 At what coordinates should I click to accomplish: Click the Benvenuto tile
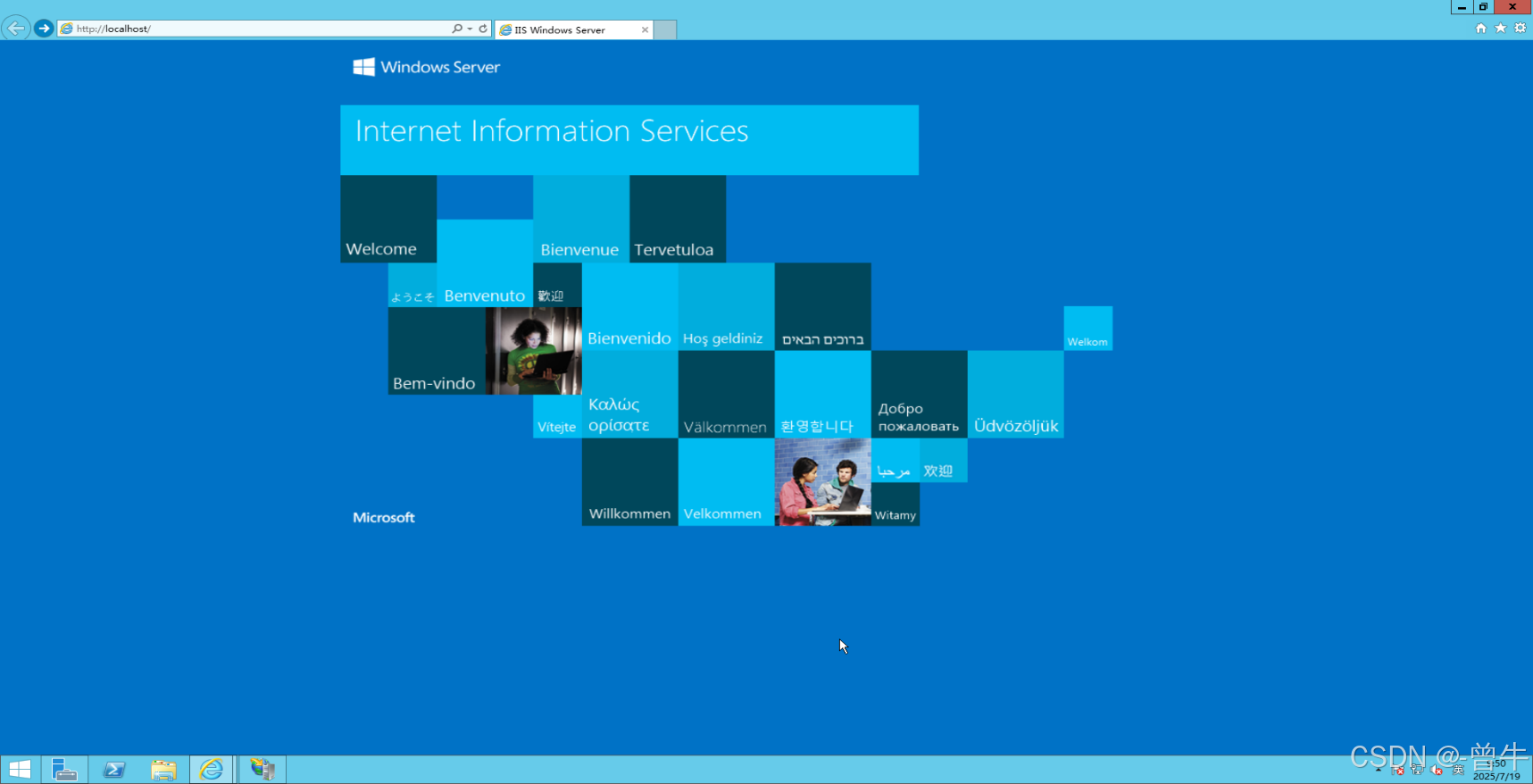(485, 263)
